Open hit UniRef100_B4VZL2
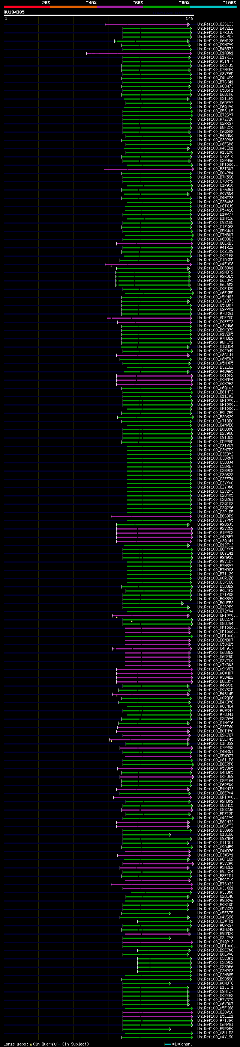The height and width of the screenshot is (1047, 240). click(x=215, y=29)
